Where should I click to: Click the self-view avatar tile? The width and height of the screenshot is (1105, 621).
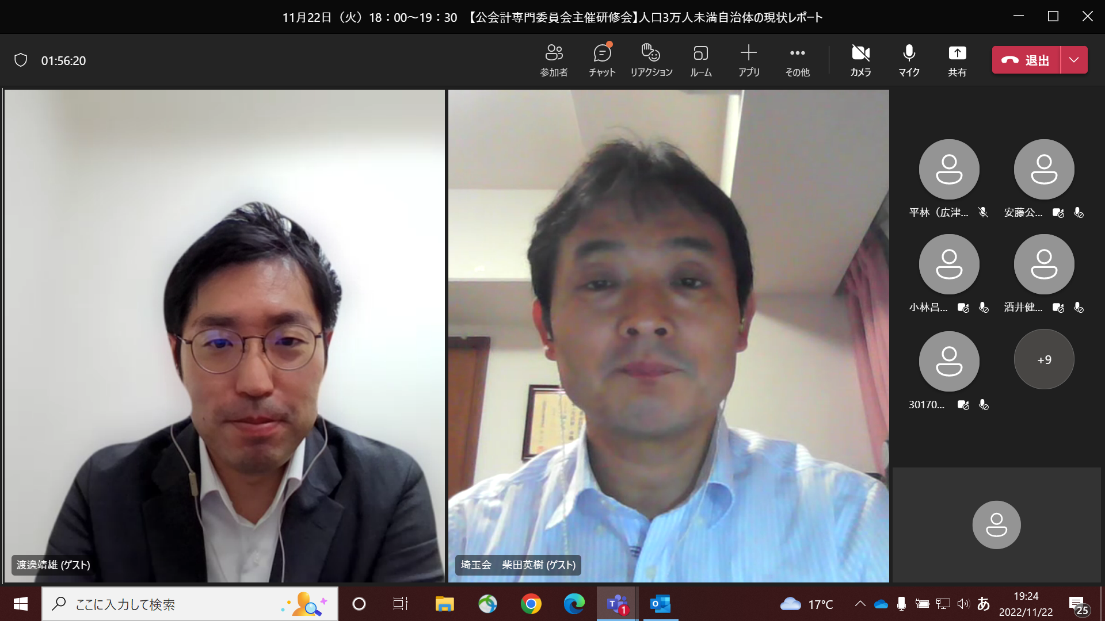pyautogui.click(x=997, y=524)
